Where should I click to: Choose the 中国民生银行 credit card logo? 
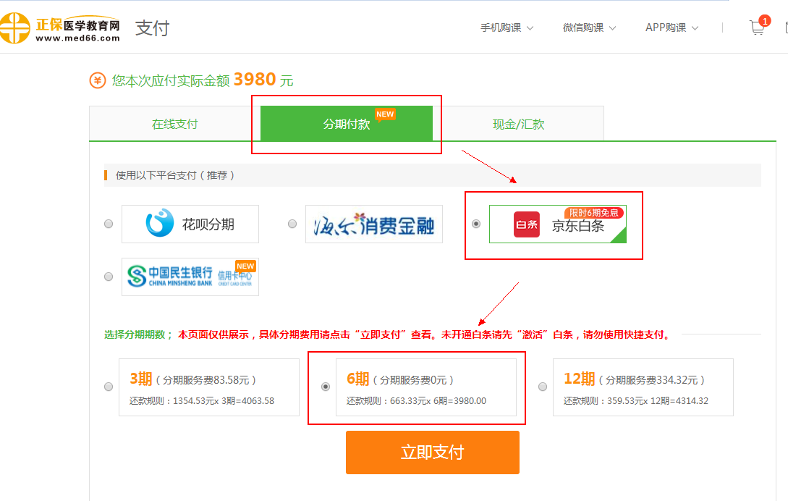[x=190, y=277]
